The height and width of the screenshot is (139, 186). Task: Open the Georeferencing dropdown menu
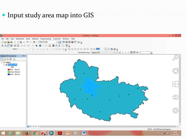(84, 52)
